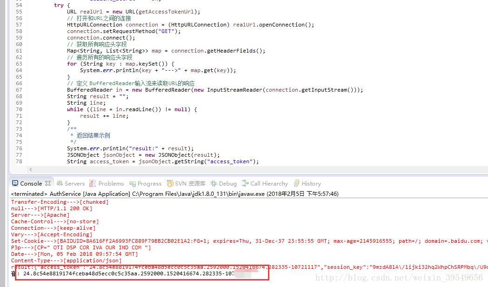Click 'BufferedReader in = new BufferedReader' line
488x287 pixels.
click(x=215, y=90)
